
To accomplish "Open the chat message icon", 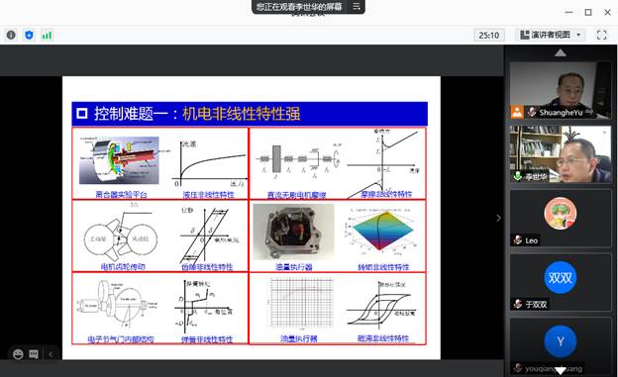I will 34,354.
